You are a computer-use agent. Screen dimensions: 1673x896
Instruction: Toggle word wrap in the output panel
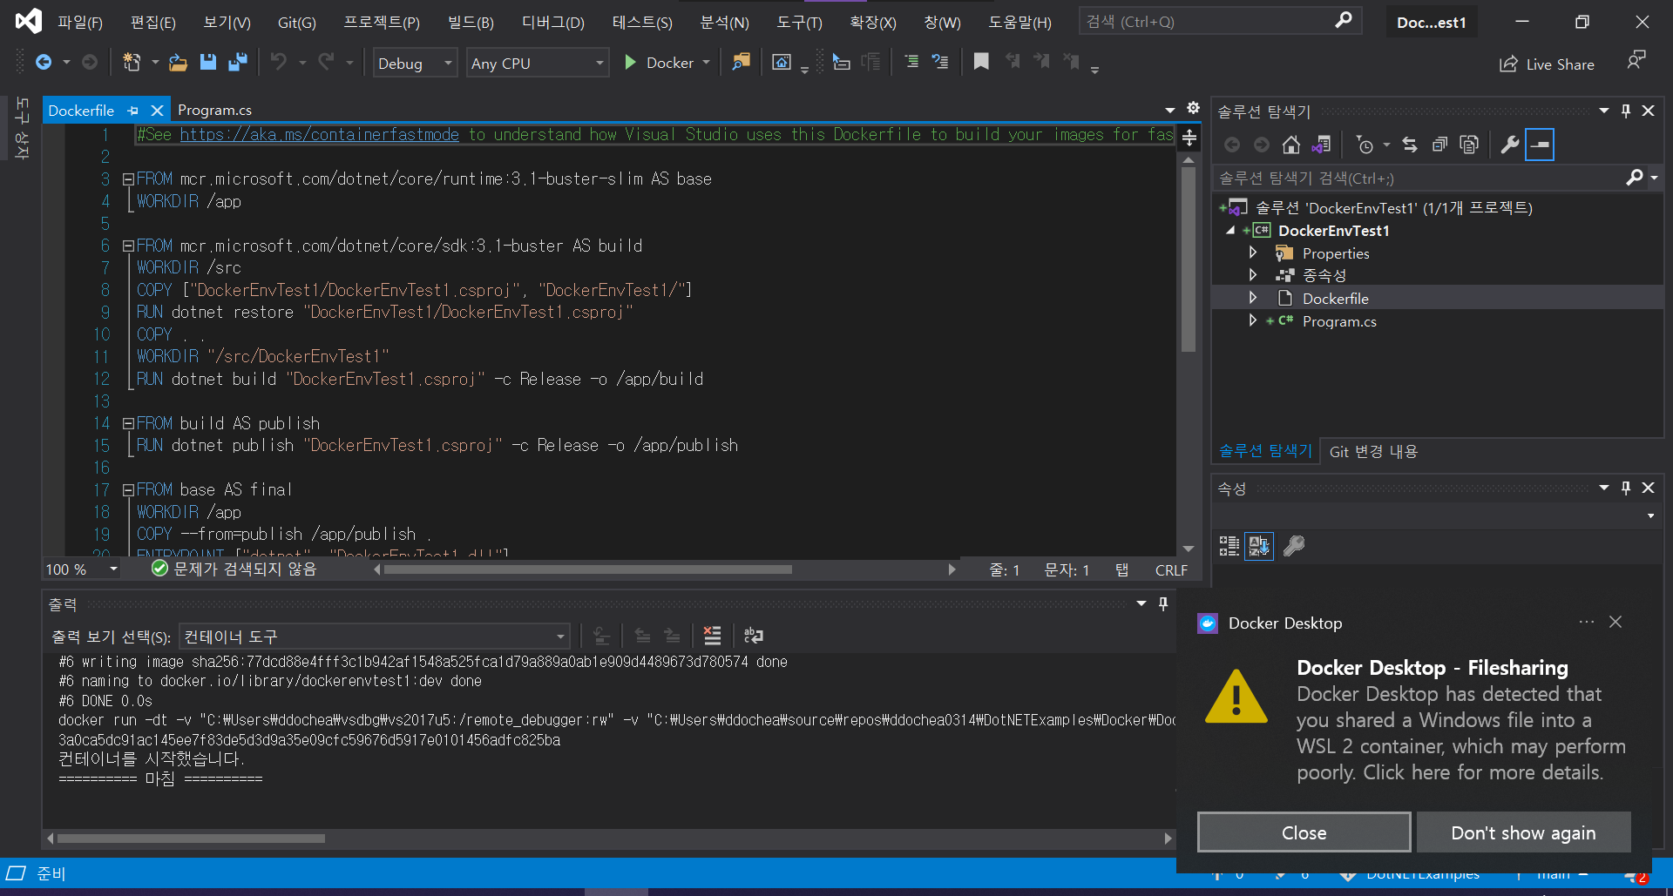[754, 636]
